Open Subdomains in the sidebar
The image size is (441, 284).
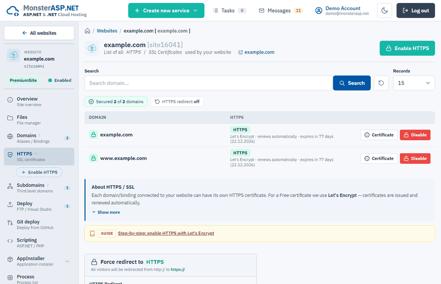39,188
